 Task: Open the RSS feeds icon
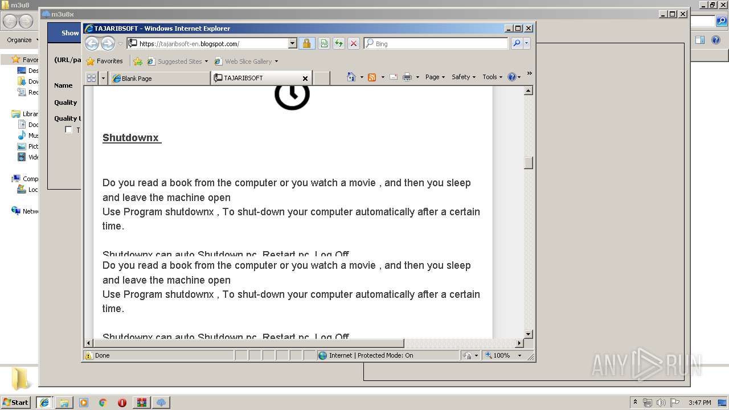pos(372,77)
